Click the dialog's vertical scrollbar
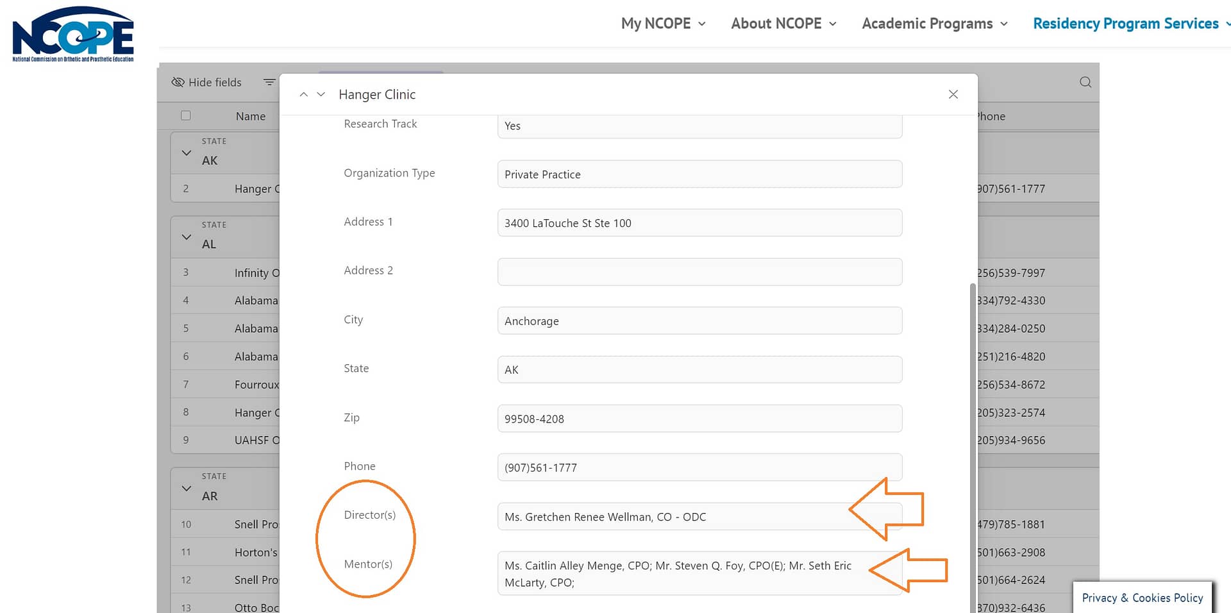This screenshot has width=1231, height=613. point(973,448)
